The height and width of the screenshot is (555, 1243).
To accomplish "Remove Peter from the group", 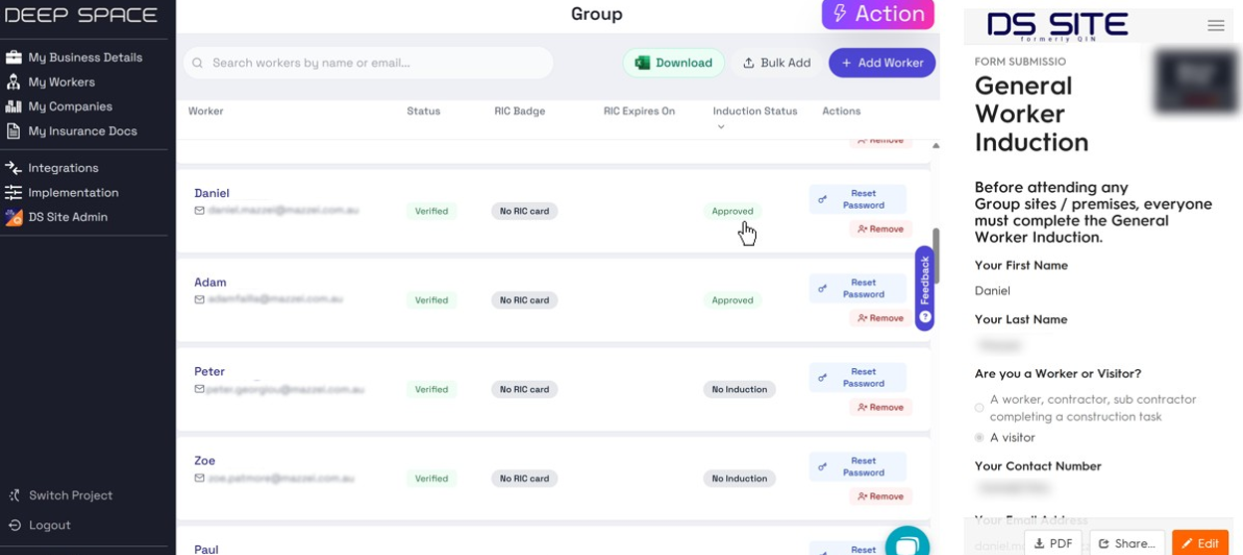I will pyautogui.click(x=880, y=407).
